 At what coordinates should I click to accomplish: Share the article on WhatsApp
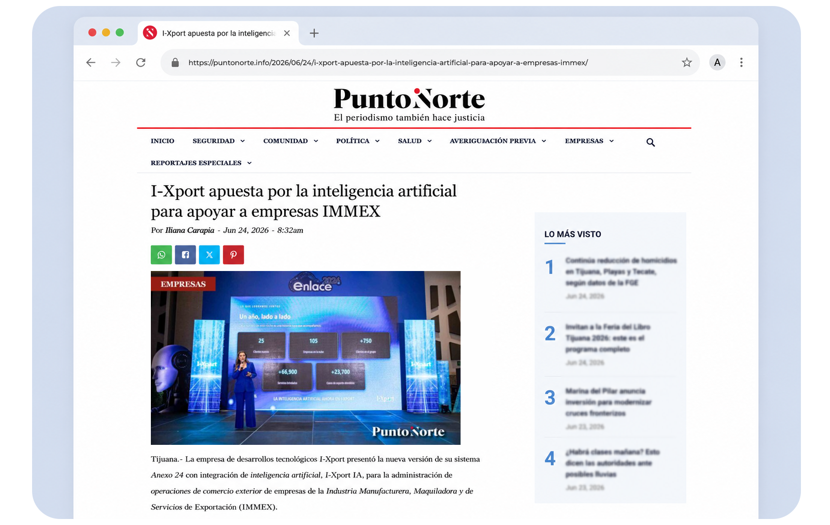click(x=161, y=255)
